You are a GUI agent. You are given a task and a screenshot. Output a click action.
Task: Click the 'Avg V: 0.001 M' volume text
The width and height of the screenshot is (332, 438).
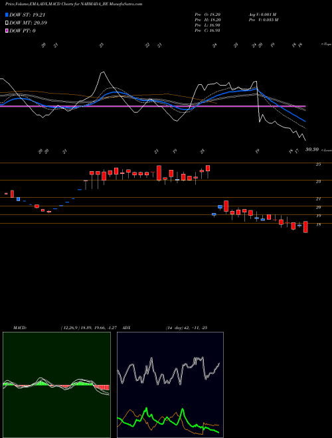(262, 15)
